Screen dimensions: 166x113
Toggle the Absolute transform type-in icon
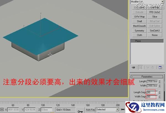(x=2, y=109)
